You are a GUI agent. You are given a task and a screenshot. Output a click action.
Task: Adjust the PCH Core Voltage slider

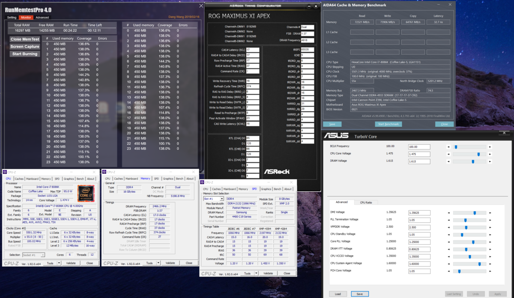coord(459,271)
